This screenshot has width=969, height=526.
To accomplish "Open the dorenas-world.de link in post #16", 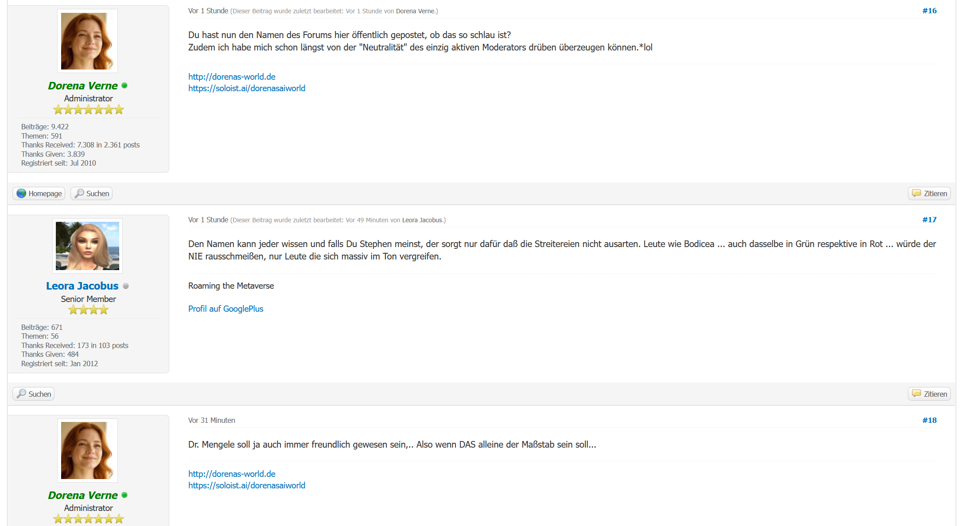I will [232, 77].
